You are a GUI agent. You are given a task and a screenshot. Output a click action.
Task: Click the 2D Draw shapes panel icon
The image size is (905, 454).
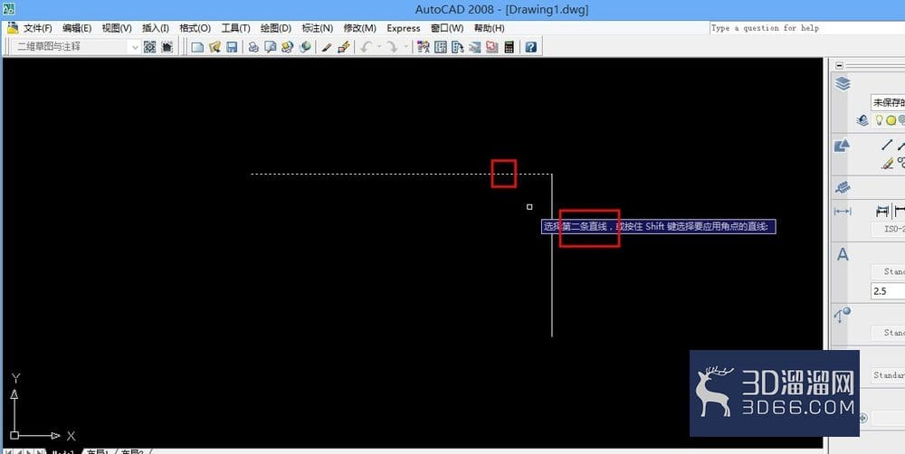[x=842, y=146]
